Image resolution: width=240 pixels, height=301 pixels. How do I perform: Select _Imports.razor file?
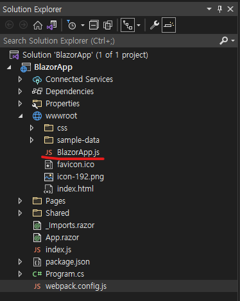tap(70, 225)
